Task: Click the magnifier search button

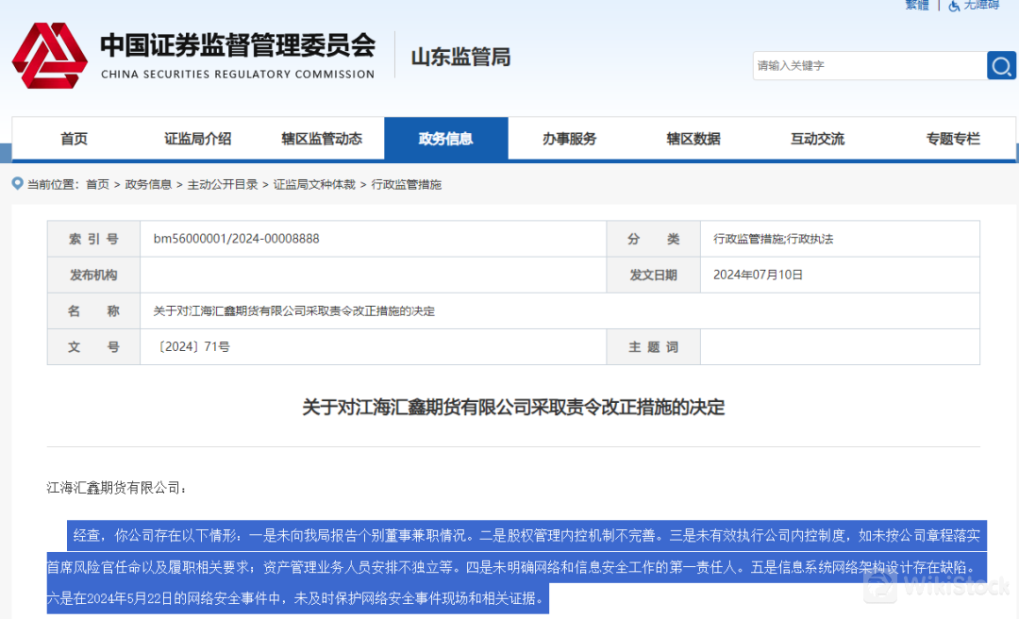Action: 1001,65
